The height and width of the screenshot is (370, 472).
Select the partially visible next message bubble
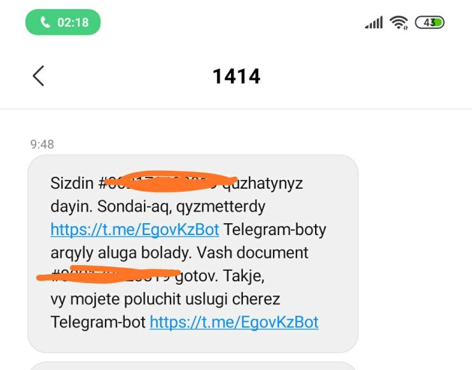point(193,366)
